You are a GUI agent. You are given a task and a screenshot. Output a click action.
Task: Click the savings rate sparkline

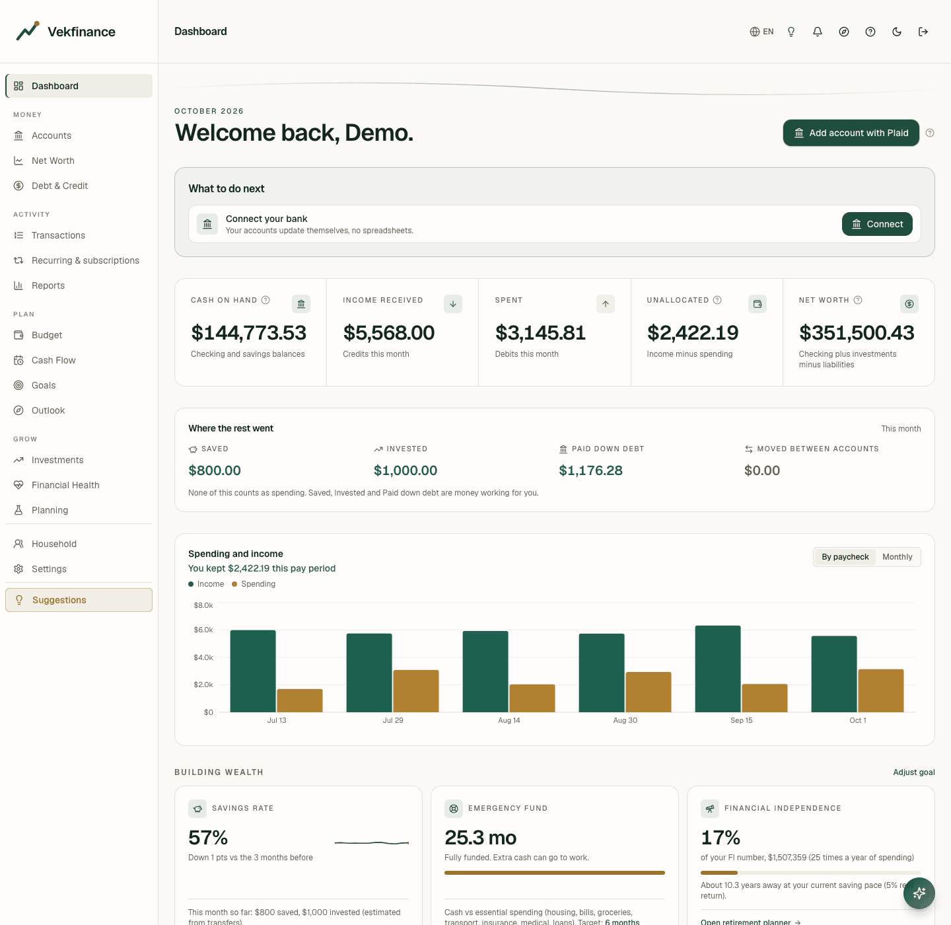[x=372, y=843]
